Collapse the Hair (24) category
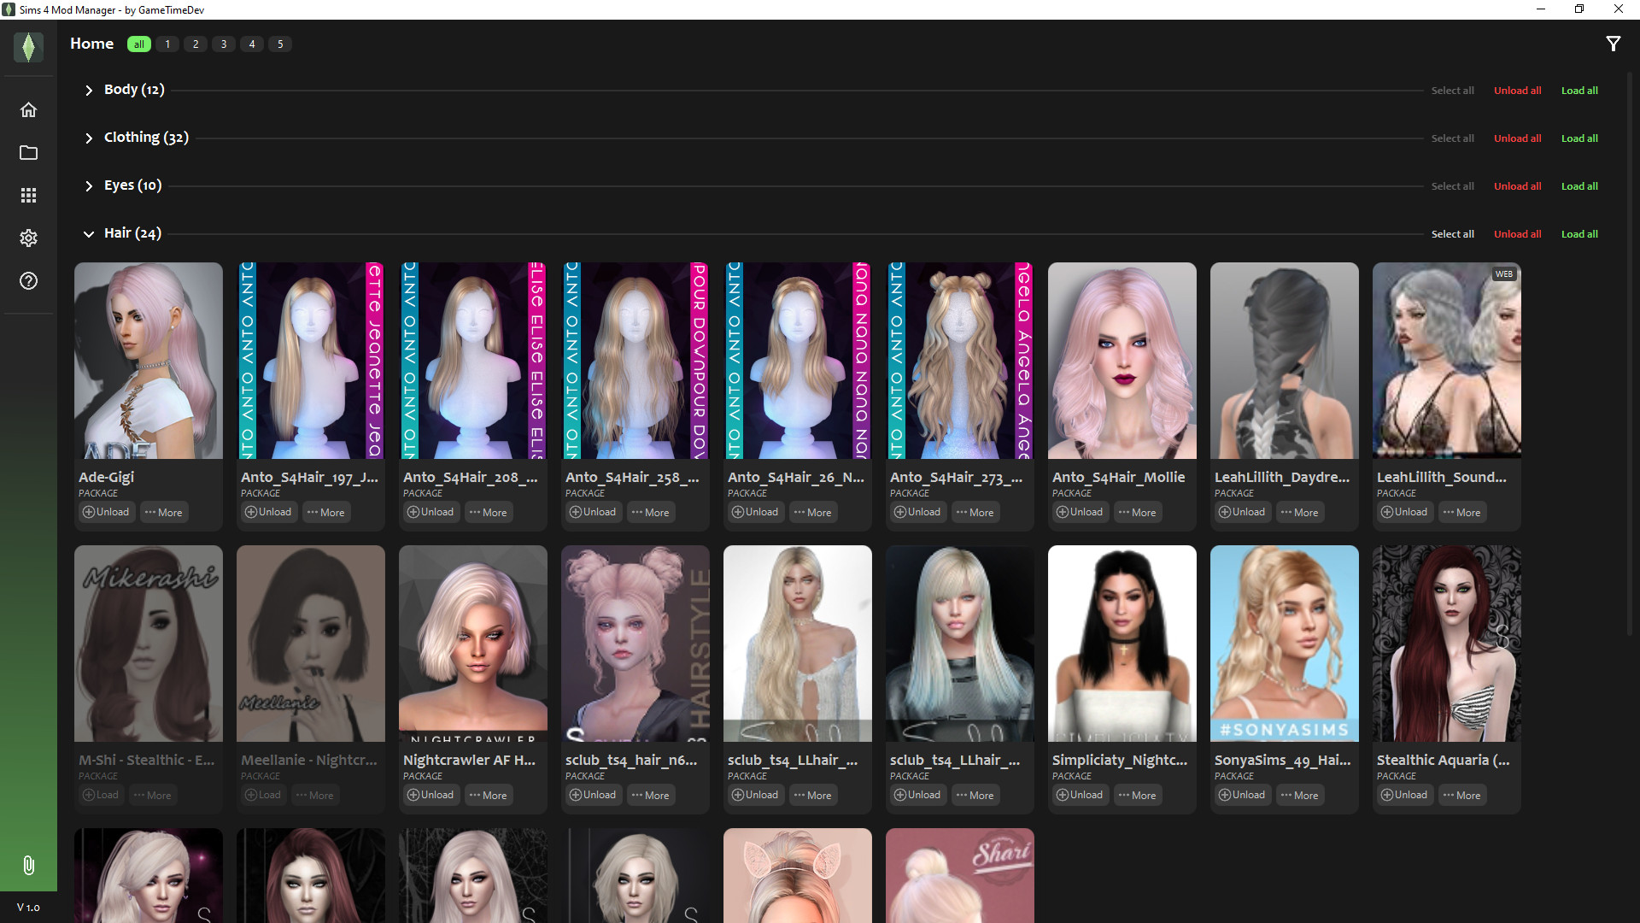 [89, 234]
